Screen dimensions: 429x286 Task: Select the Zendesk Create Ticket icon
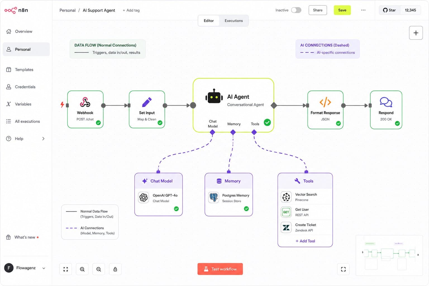click(x=286, y=228)
